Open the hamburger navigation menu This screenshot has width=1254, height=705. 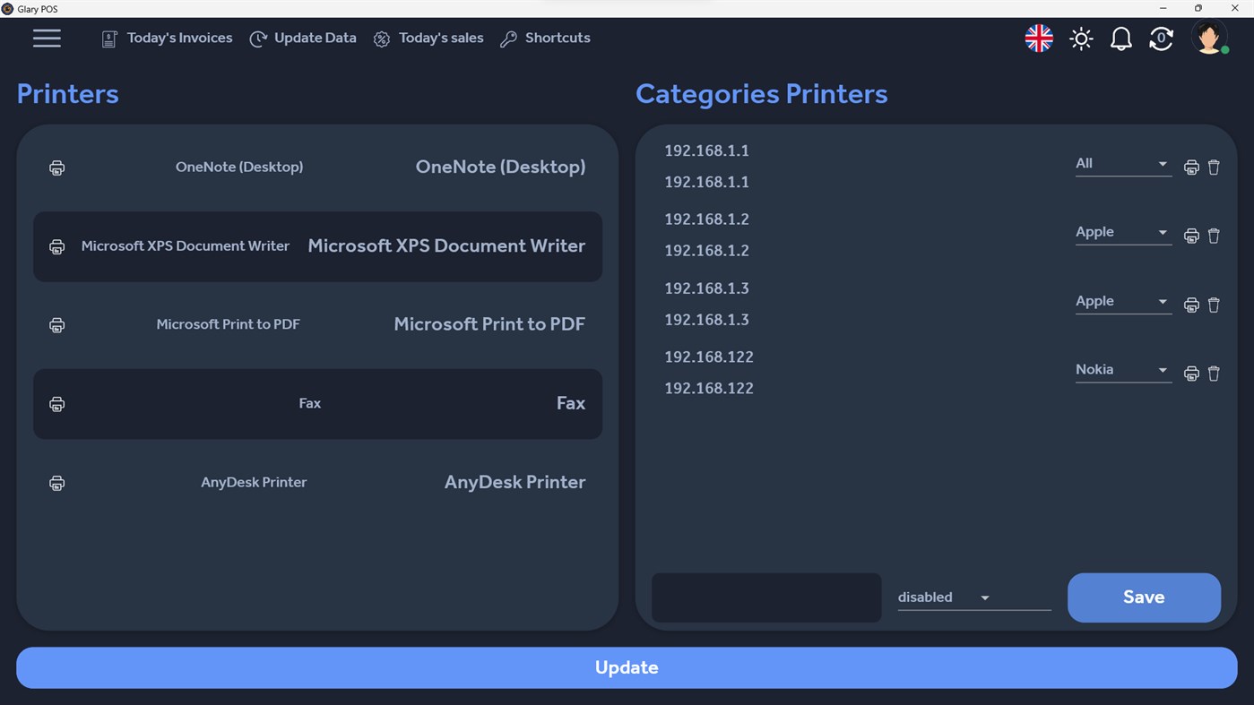(47, 39)
